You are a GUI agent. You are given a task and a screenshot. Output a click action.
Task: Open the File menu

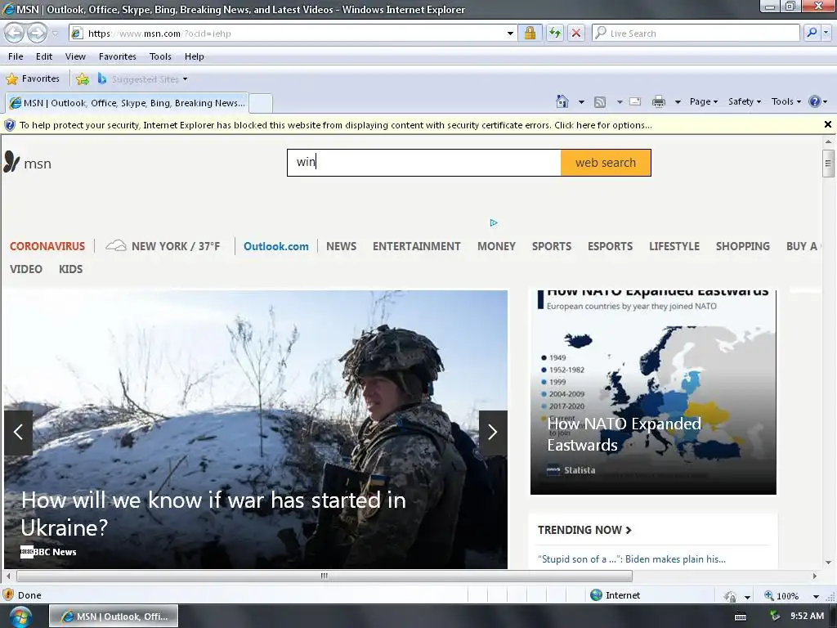(x=16, y=56)
